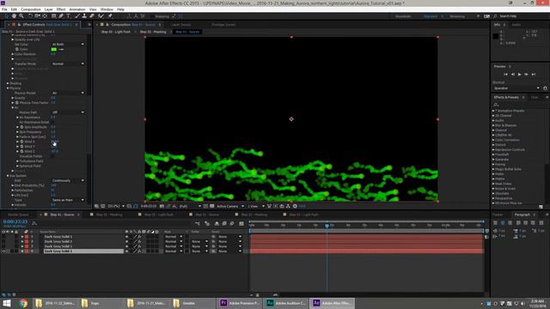Select the Roto Brush tool

click(x=101, y=16)
